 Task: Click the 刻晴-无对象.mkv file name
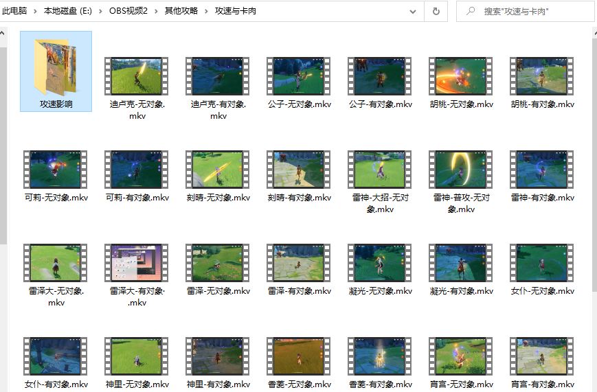click(x=218, y=198)
